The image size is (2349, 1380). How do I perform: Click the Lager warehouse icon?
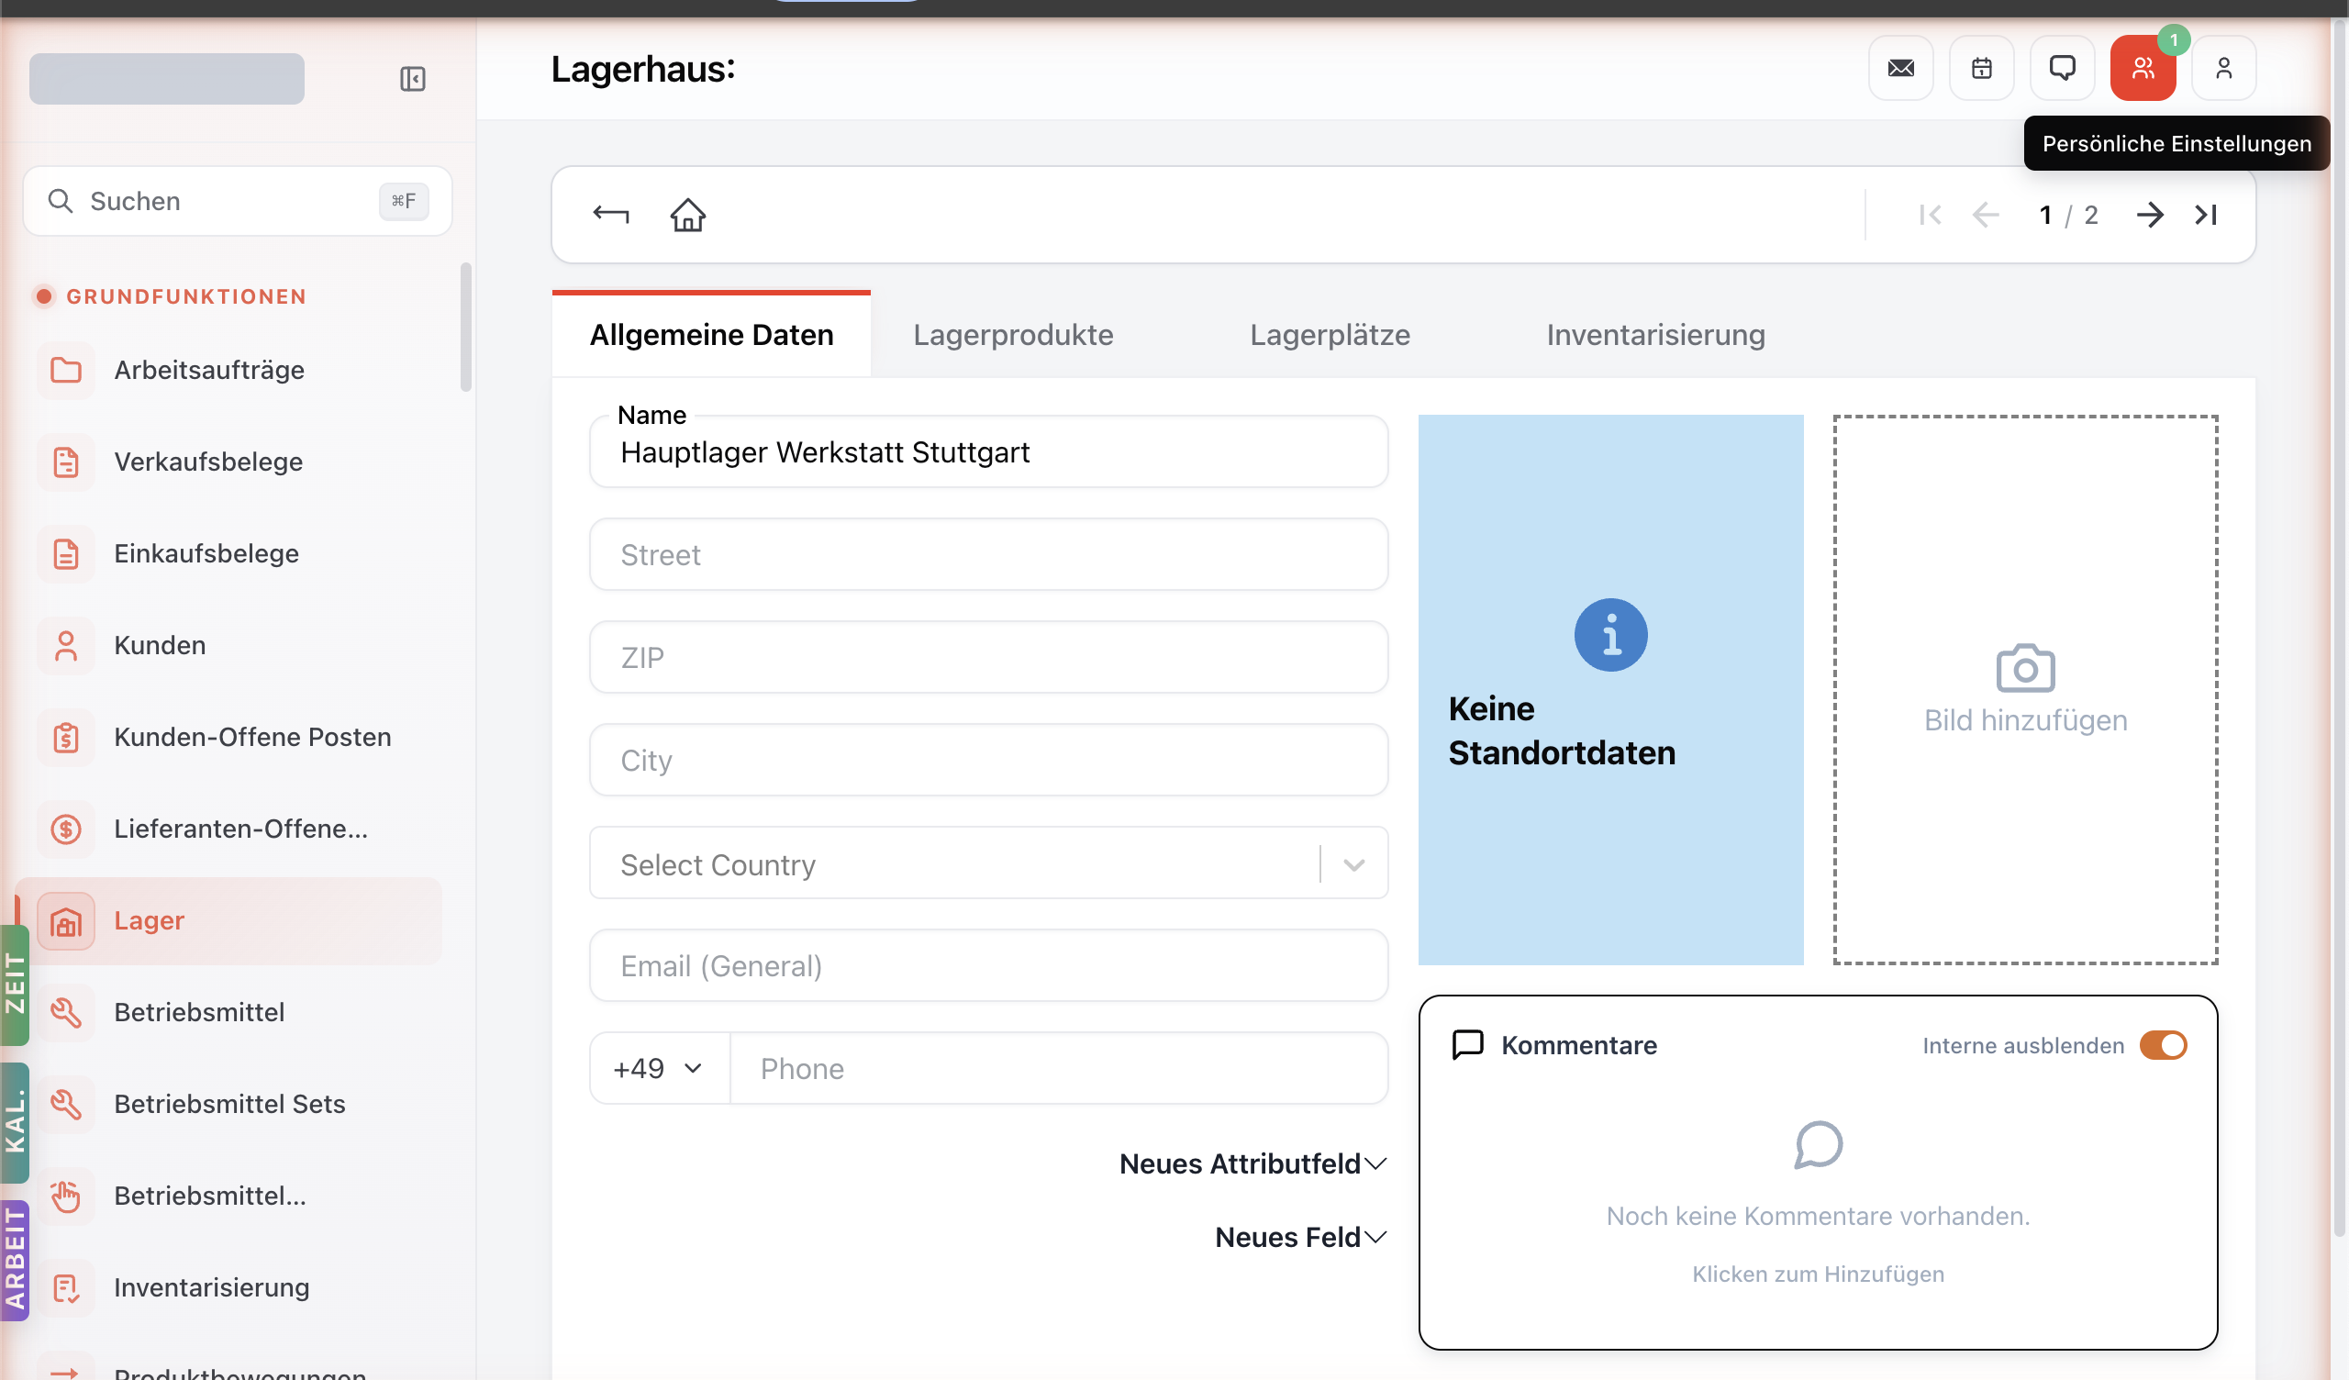pos(65,921)
